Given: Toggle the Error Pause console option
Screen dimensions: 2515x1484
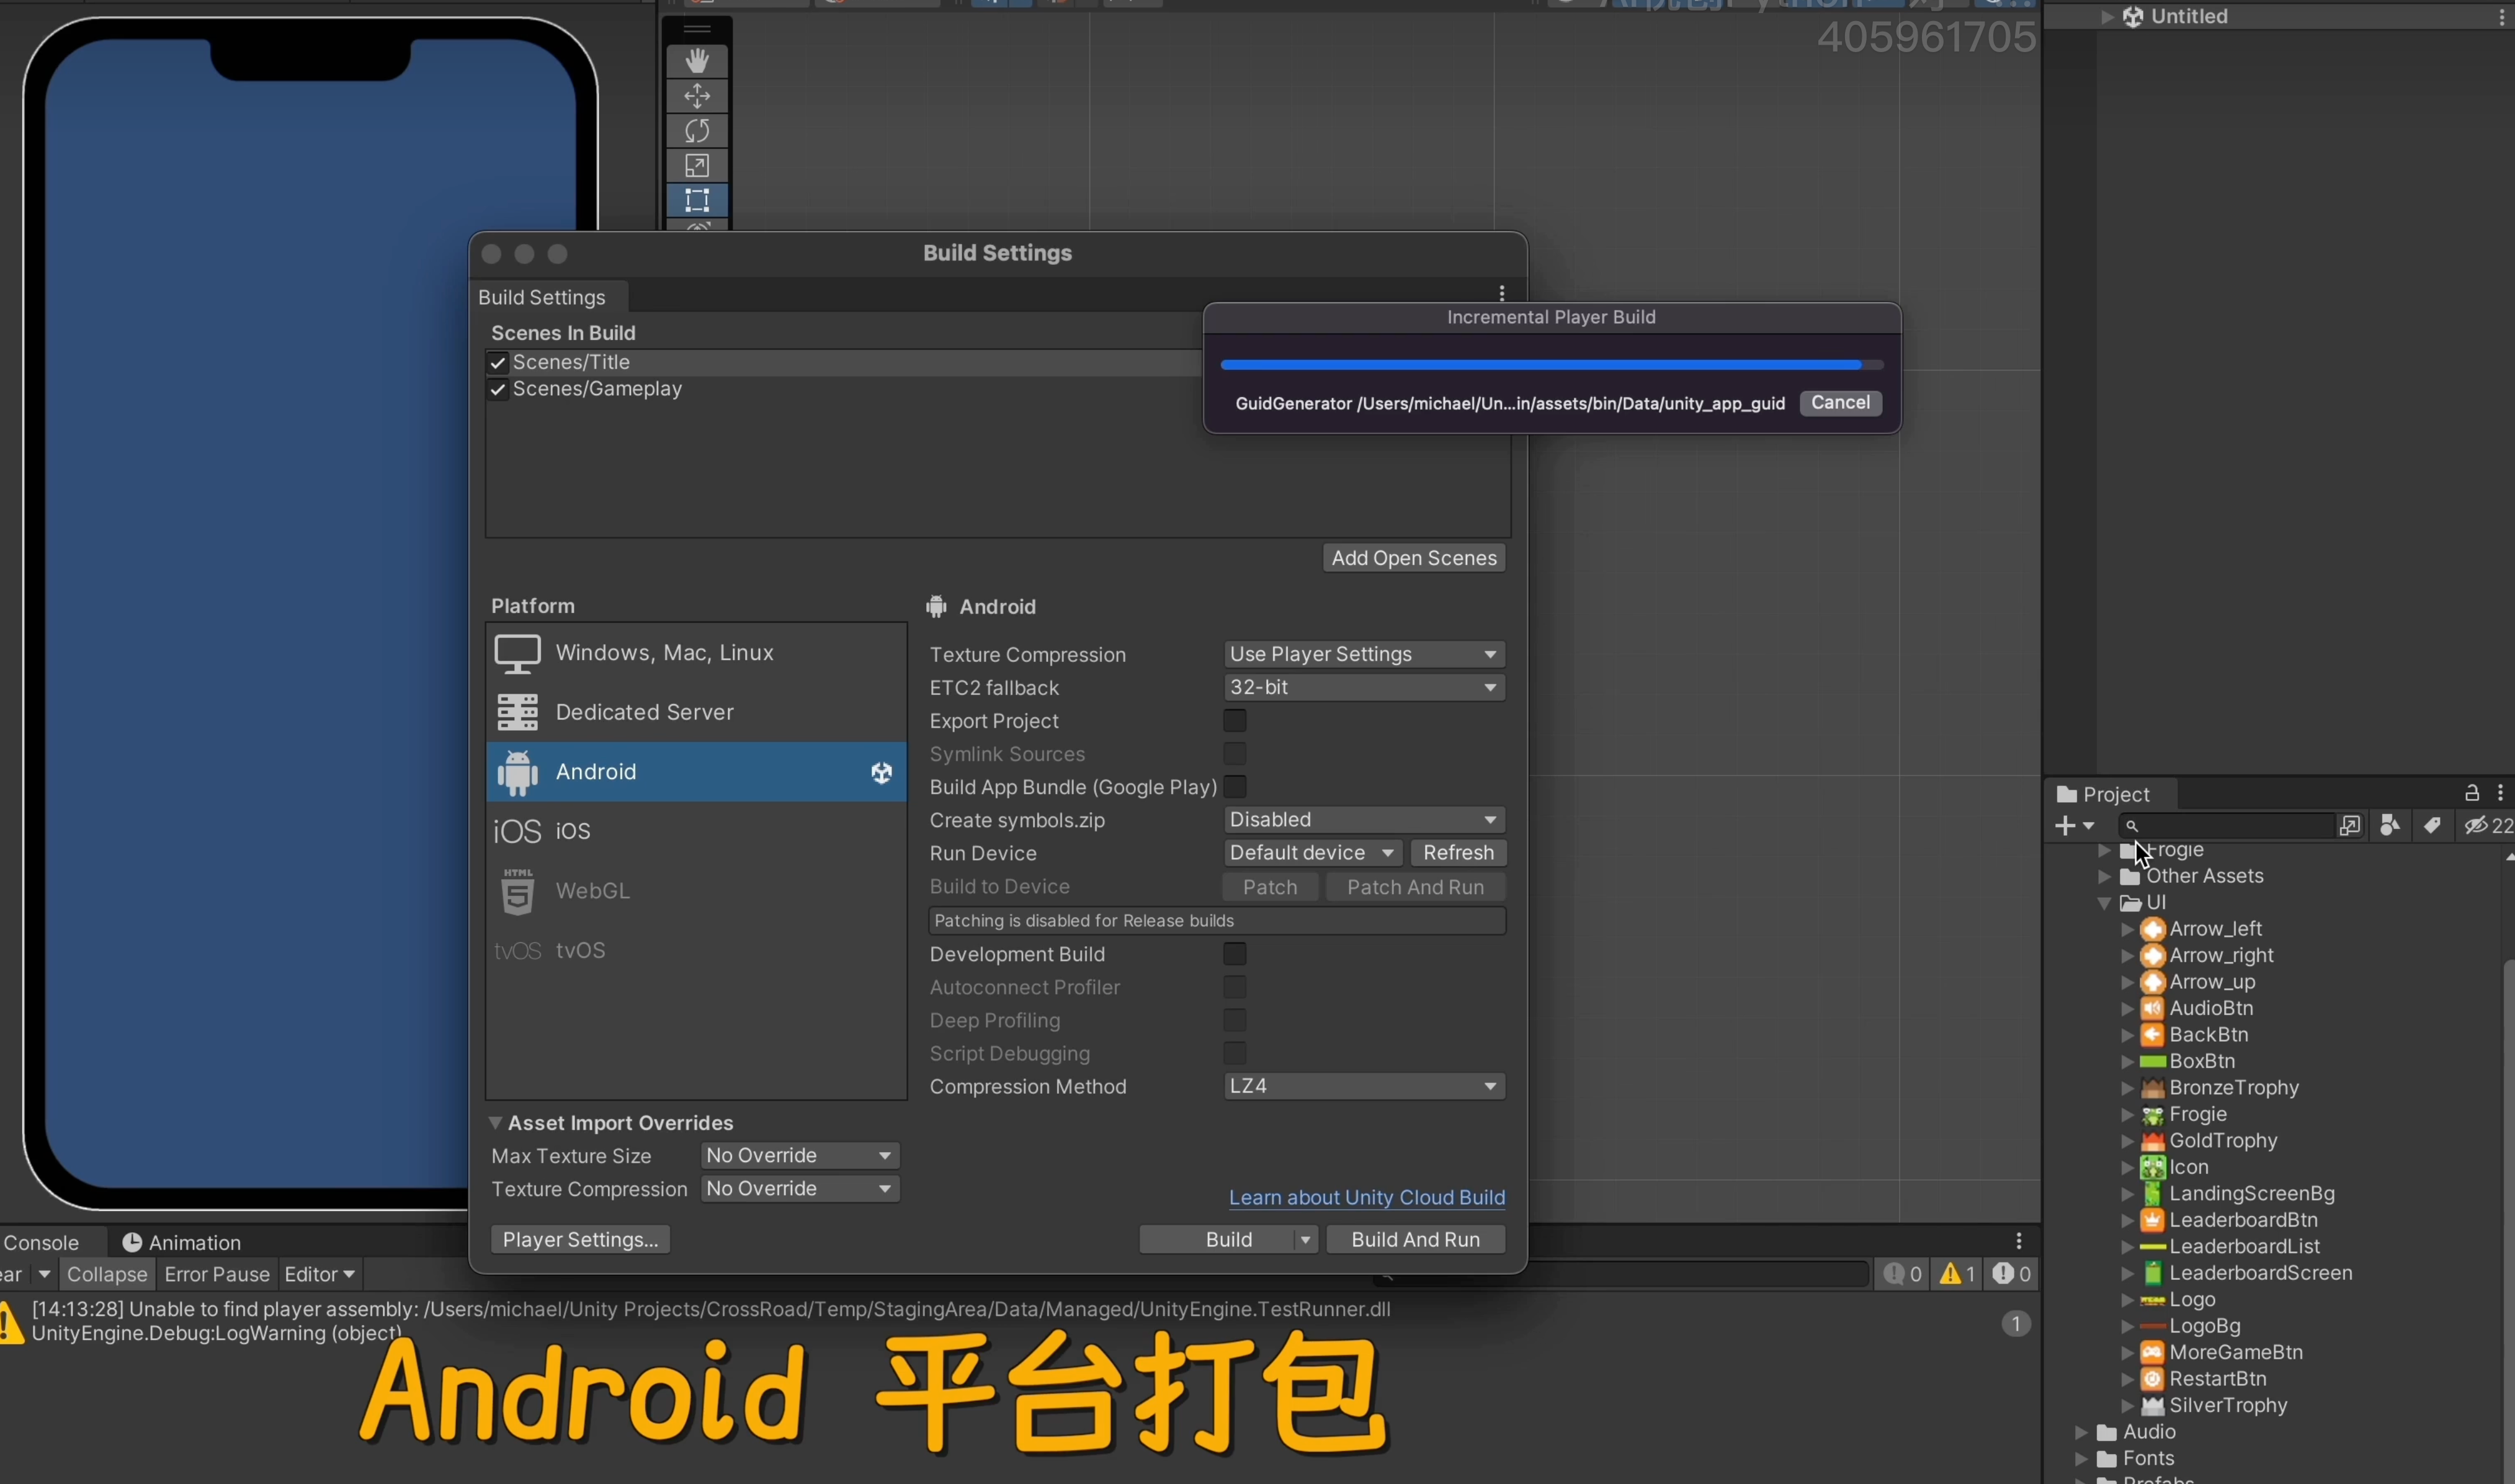Looking at the screenshot, I should pyautogui.click(x=217, y=1274).
